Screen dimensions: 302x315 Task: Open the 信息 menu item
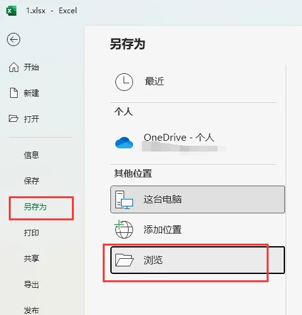pos(32,155)
